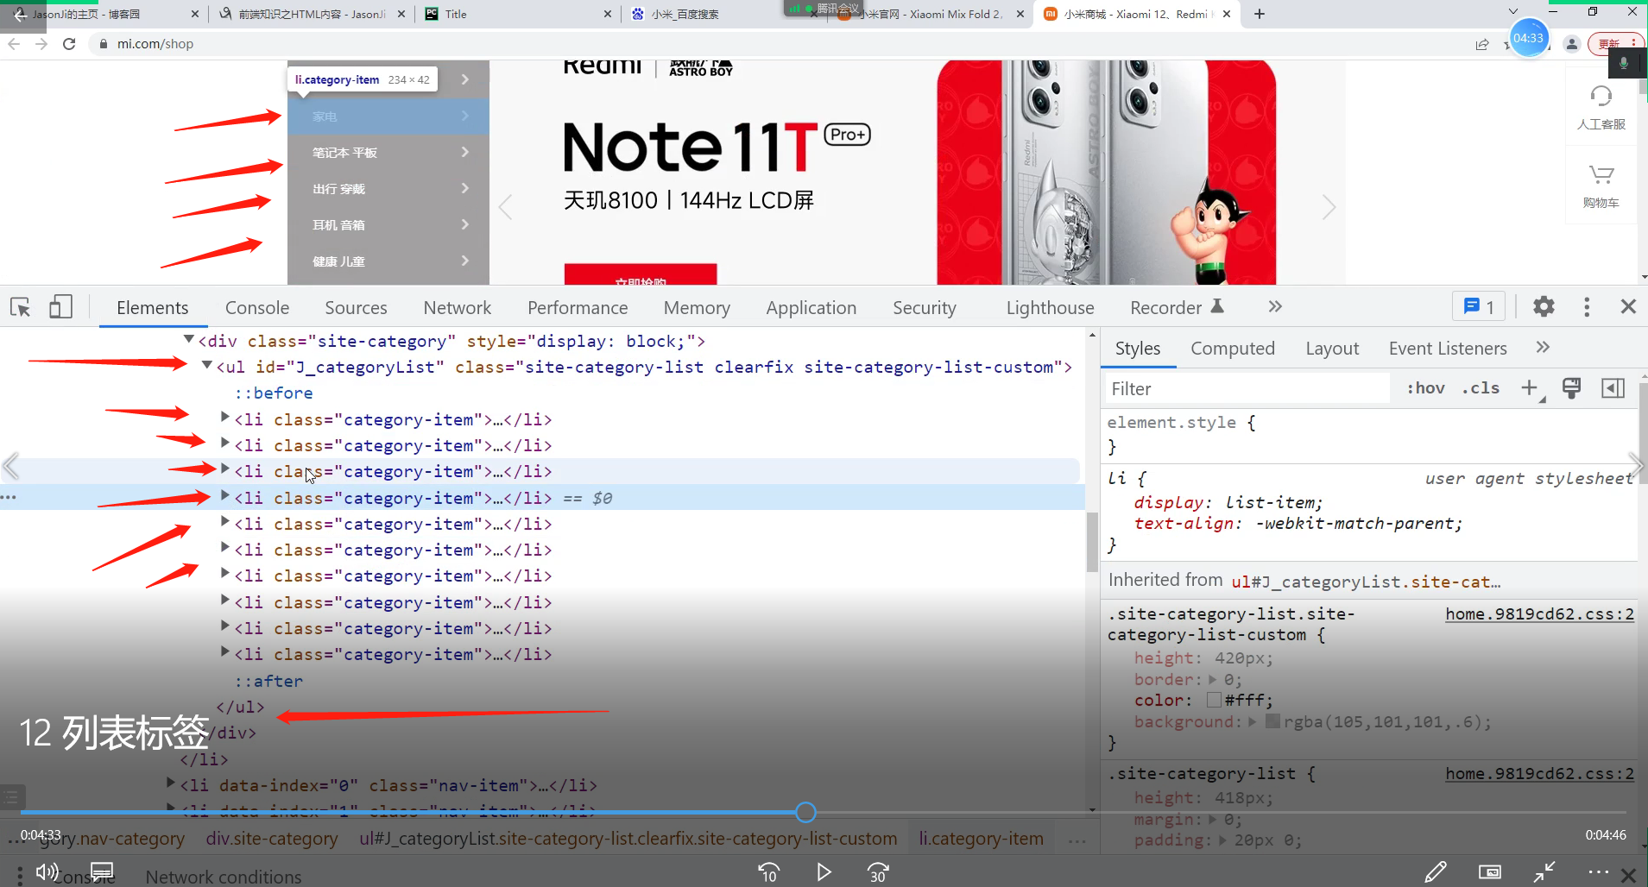This screenshot has height=887, width=1648.
Task: Toggle the :hov element state panel
Action: point(1426,388)
